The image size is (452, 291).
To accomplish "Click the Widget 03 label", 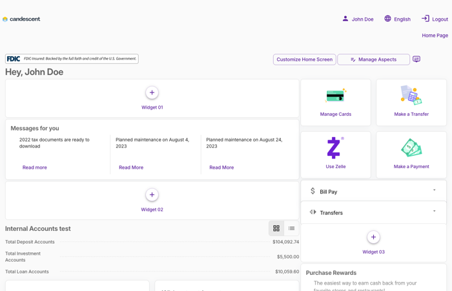I will click(373, 252).
